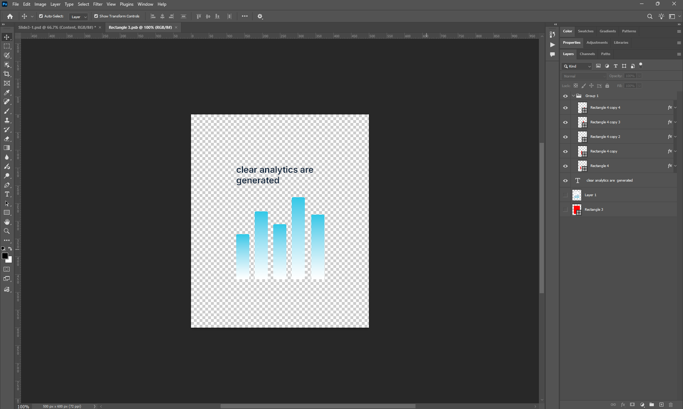Select the Zoom tool
683x409 pixels.
(7, 231)
